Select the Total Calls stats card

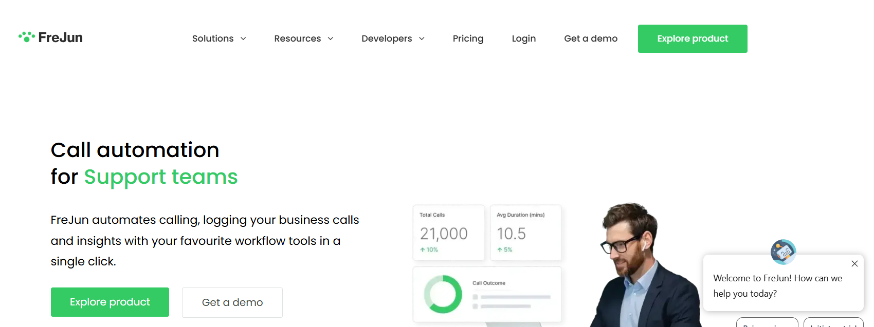click(x=448, y=232)
